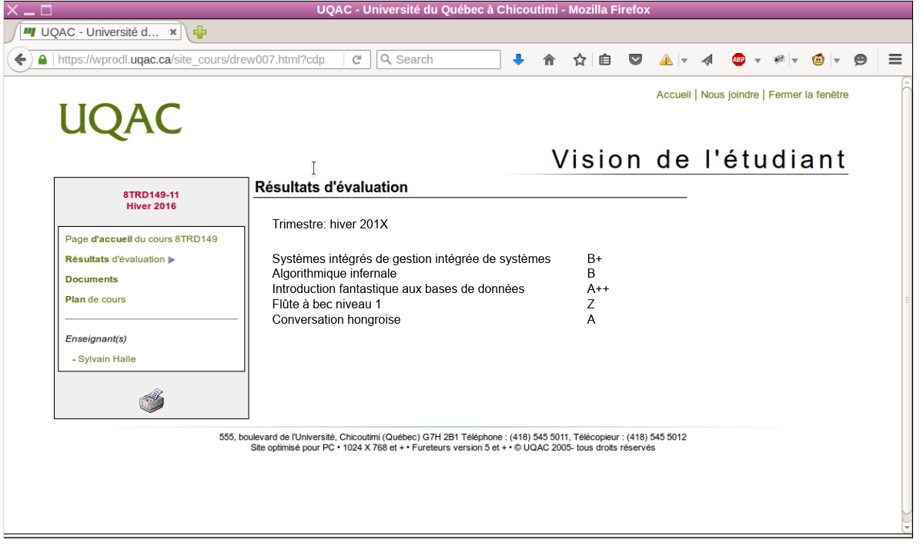Click the Greasemonkey monkey icon
920x546 pixels.
click(x=818, y=60)
